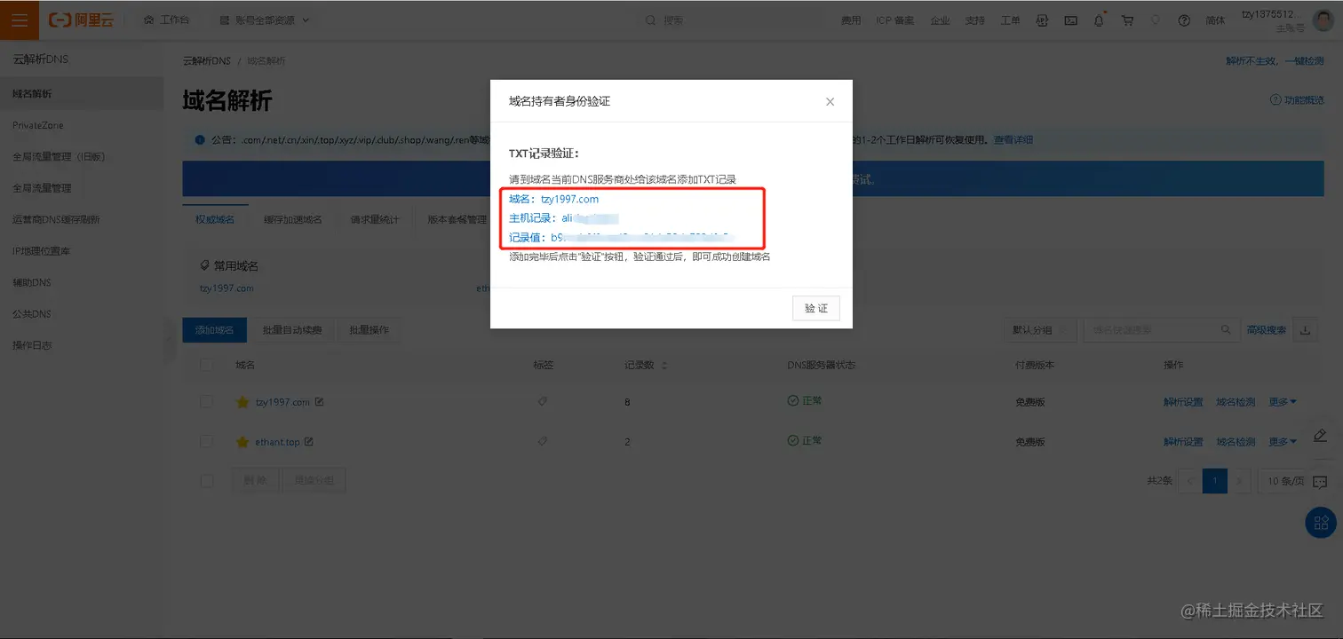Close the 域名持有者身份验证 dialog
The image size is (1343, 639).
click(x=830, y=102)
